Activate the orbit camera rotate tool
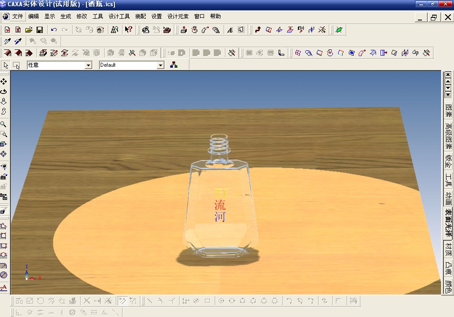Screen dimensions: 454x317 point(4,92)
